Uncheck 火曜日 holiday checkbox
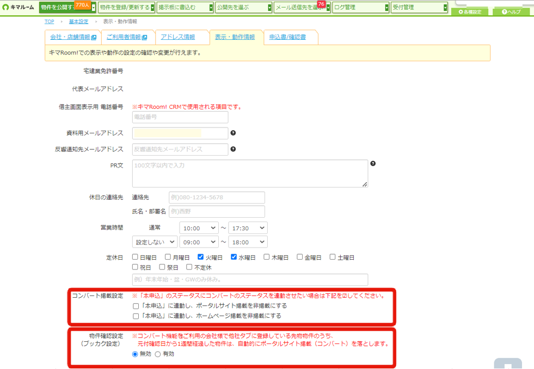This screenshot has height=369, width=534. (x=201, y=257)
